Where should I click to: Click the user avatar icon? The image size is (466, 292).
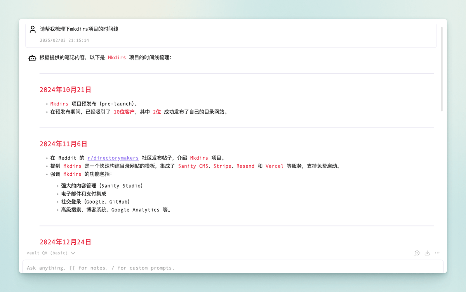click(x=33, y=29)
